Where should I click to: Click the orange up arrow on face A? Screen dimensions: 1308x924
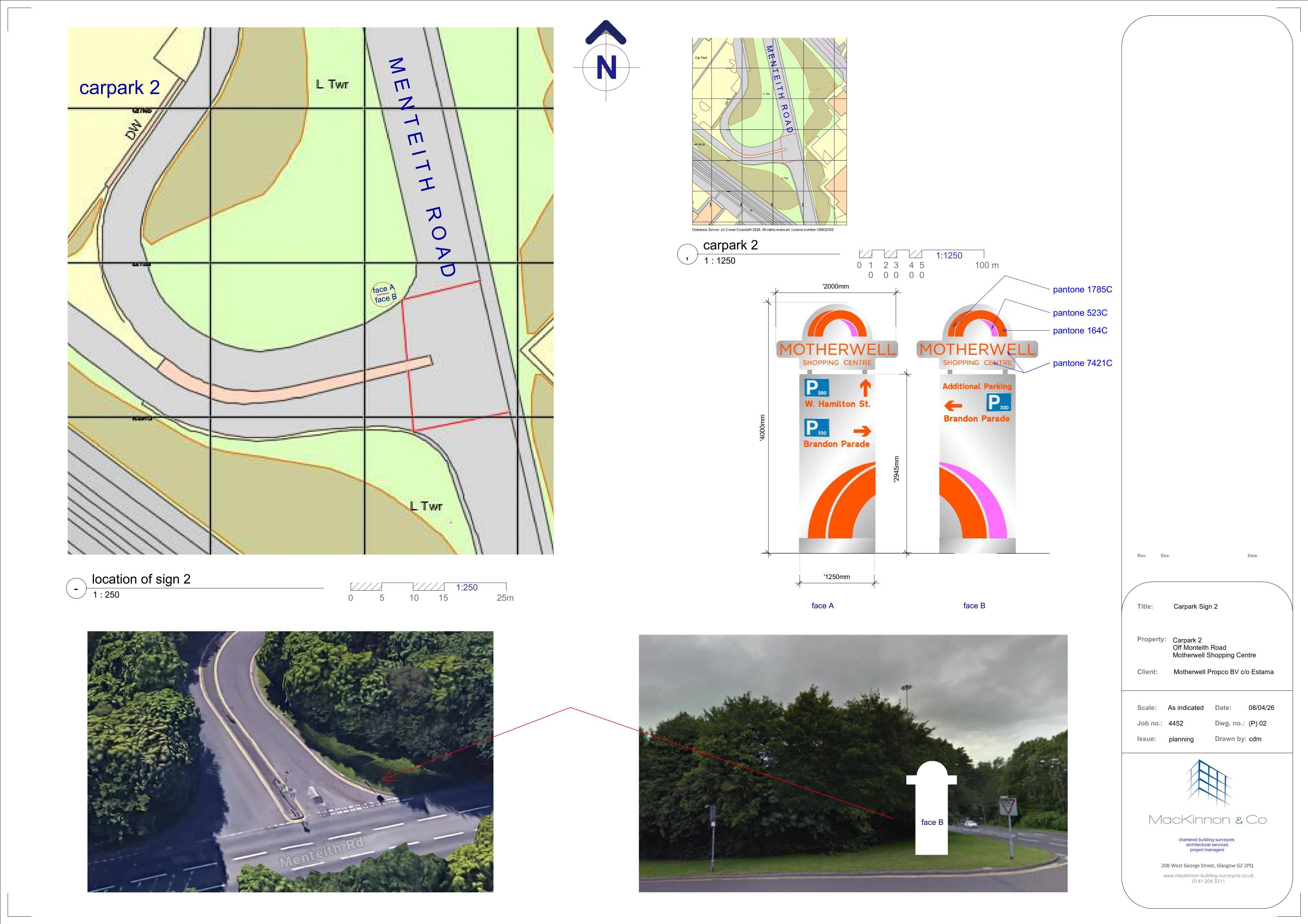pyautogui.click(x=865, y=387)
